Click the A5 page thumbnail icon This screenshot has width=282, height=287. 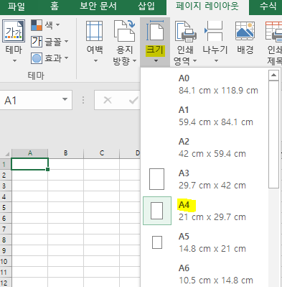(157, 242)
